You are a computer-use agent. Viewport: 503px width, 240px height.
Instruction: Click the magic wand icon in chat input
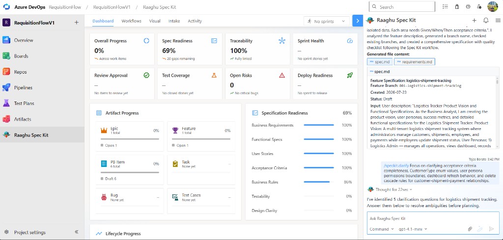click(480, 229)
